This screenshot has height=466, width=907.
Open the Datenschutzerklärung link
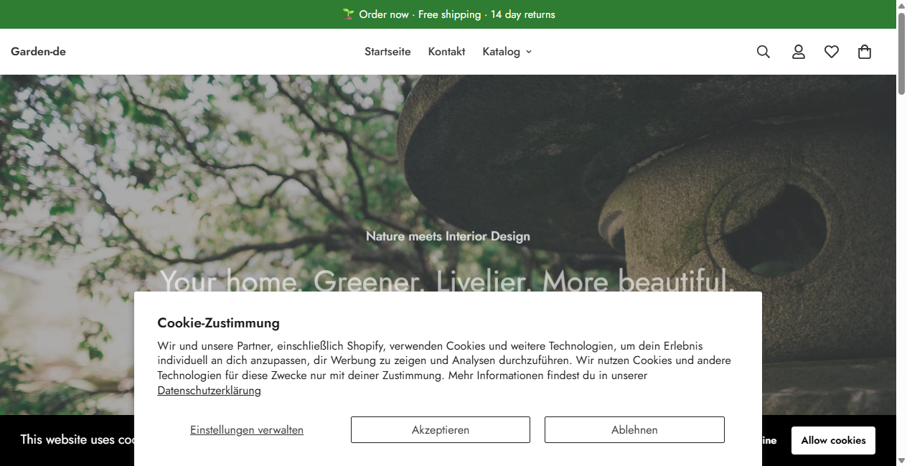point(209,391)
